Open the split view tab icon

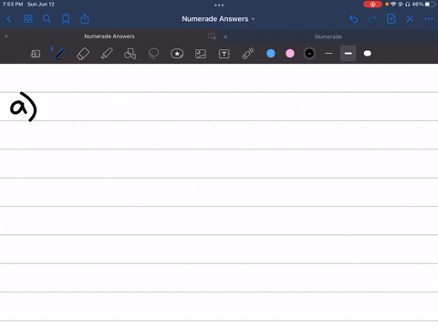click(212, 36)
